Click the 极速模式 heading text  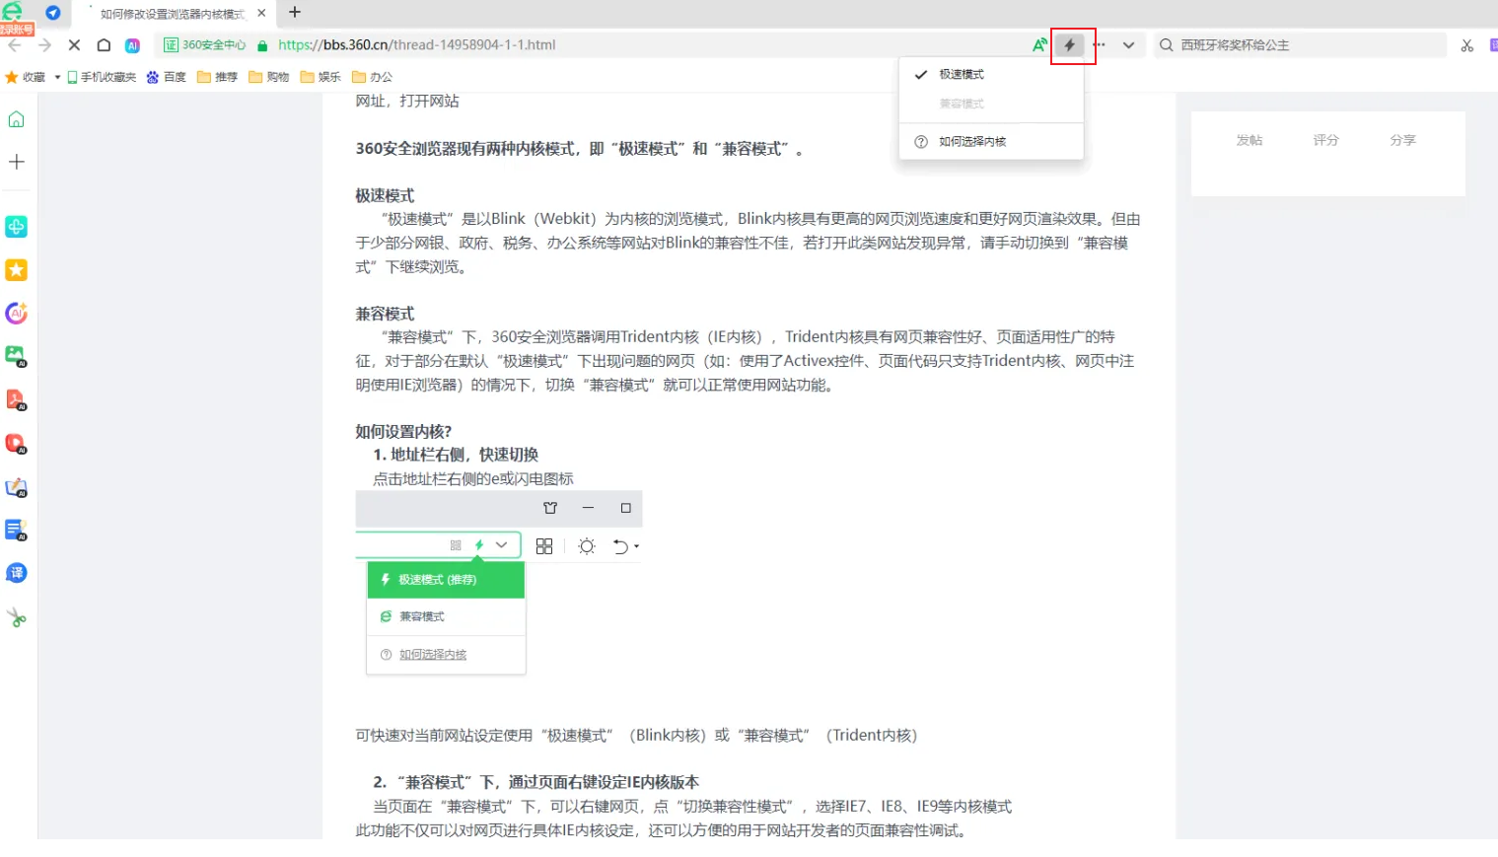(x=385, y=195)
